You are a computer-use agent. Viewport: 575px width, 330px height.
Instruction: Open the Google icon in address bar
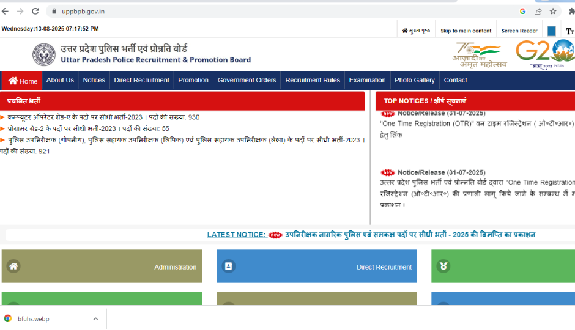tap(522, 12)
